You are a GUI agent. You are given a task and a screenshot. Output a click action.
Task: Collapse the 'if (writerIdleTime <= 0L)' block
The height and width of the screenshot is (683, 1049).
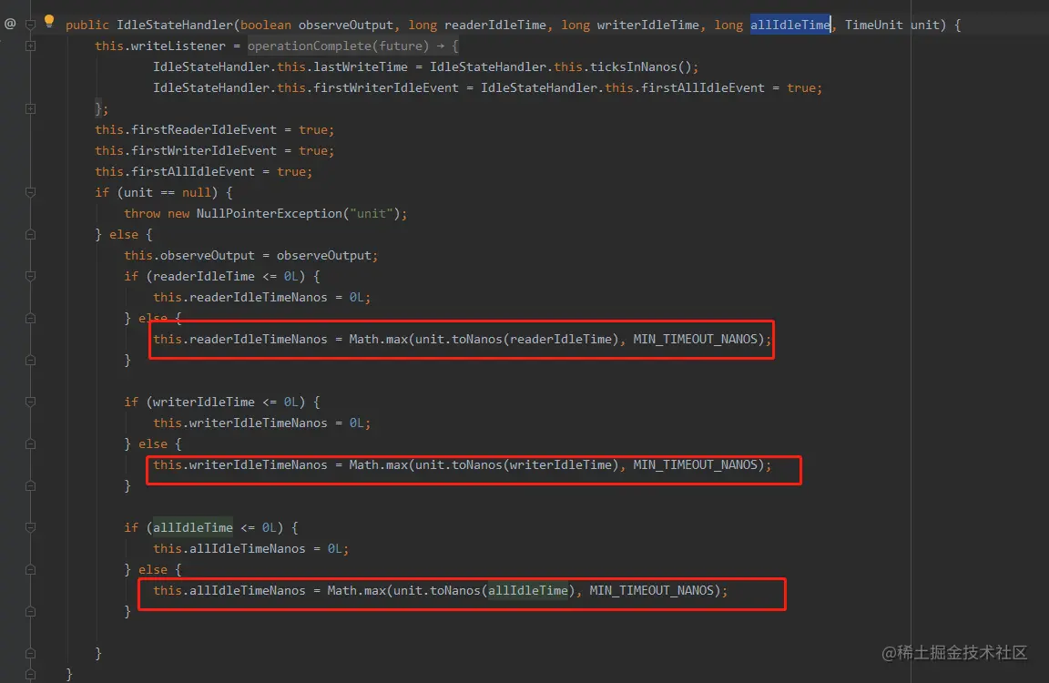click(x=30, y=402)
